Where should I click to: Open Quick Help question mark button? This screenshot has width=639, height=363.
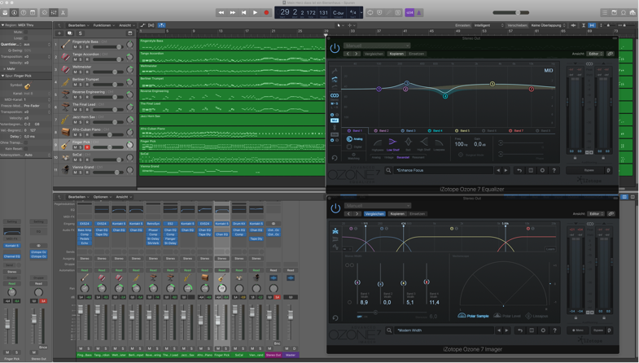click(24, 13)
